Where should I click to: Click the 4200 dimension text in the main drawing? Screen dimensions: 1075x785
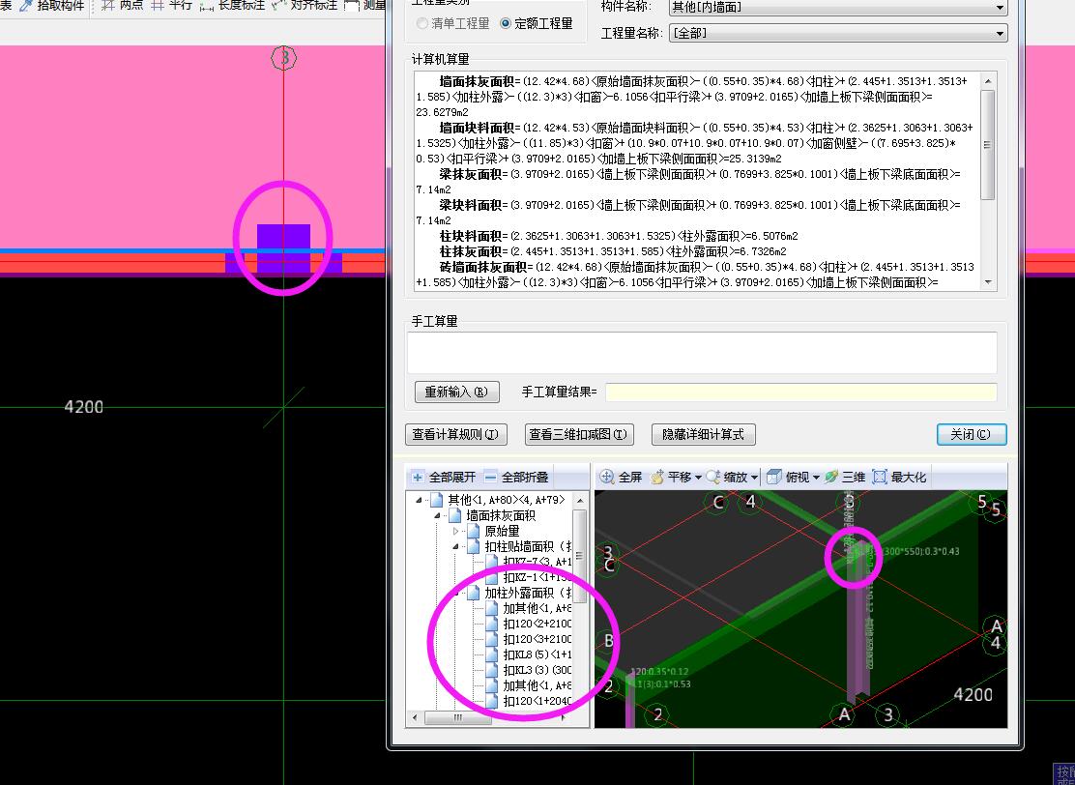coord(84,407)
